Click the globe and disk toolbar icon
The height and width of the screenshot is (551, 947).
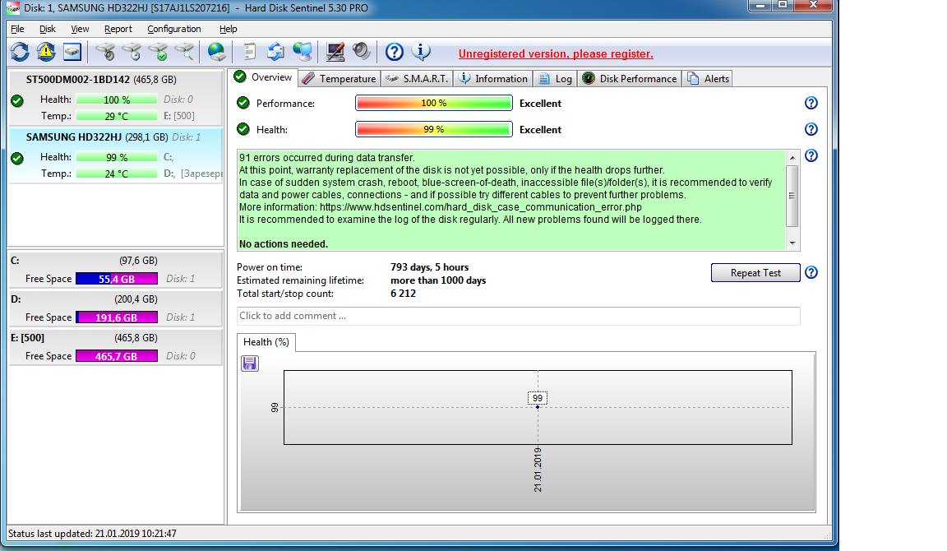pyautogui.click(x=217, y=52)
